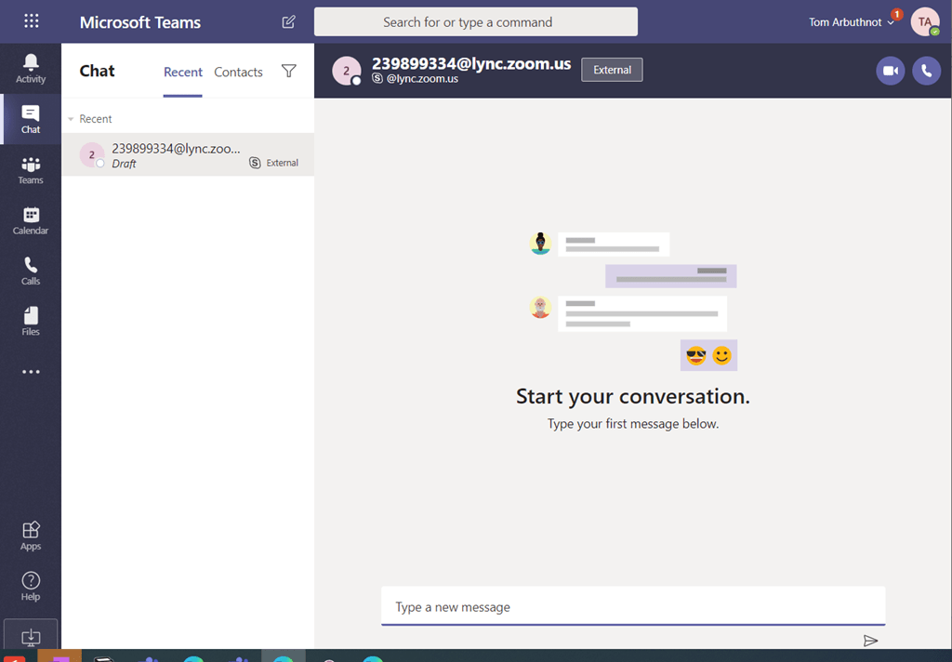Start an audio call with contact
This screenshot has width=952, height=662.
(926, 71)
